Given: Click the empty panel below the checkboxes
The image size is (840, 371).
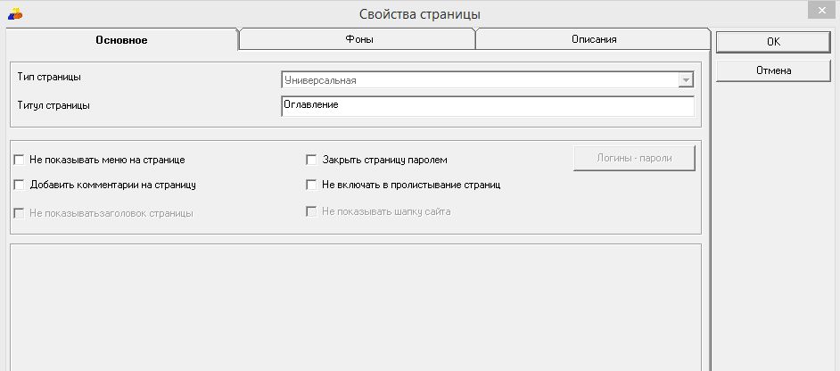Looking at the screenshot, I should 355,306.
